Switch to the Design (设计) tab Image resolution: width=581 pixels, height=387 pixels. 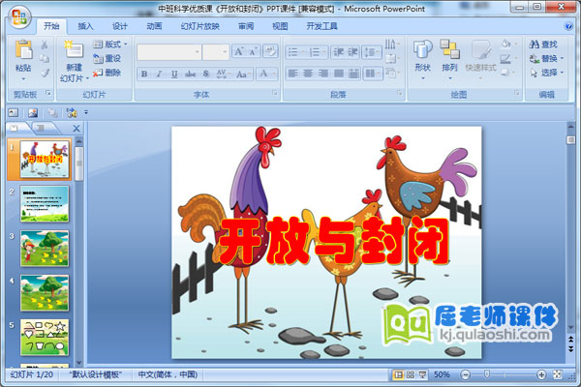(x=120, y=26)
